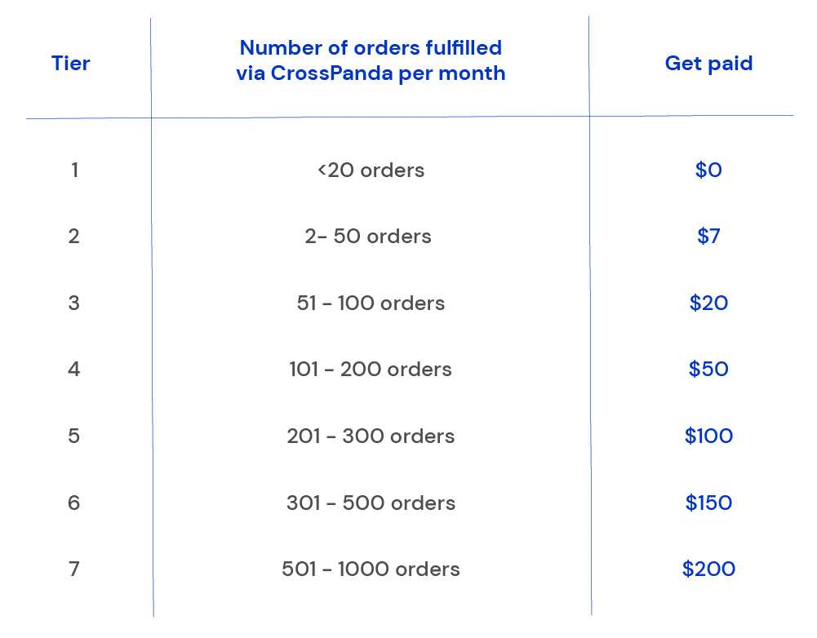Click the $150 payout amount
817x638 pixels.
pyautogui.click(x=708, y=503)
